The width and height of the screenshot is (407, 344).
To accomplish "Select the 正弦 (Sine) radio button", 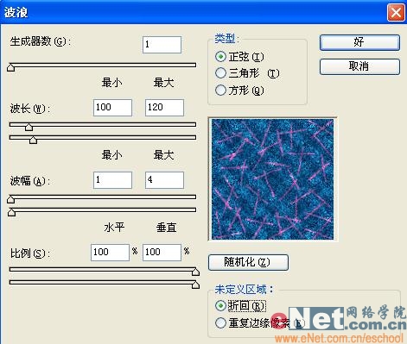I will coord(220,57).
